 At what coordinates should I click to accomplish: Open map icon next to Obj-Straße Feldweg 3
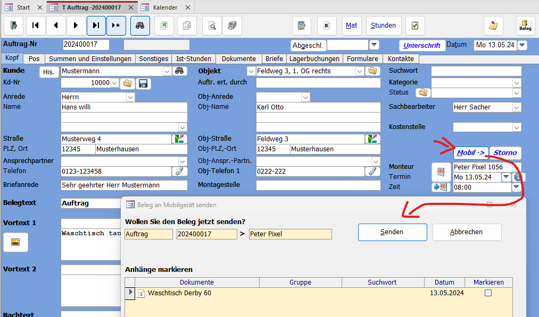coord(372,139)
